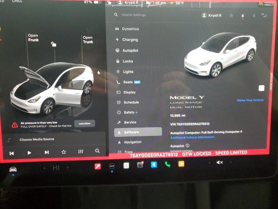The image size is (278, 209).
Task: Toggle the muted speaker icon
Action: click(x=220, y=162)
